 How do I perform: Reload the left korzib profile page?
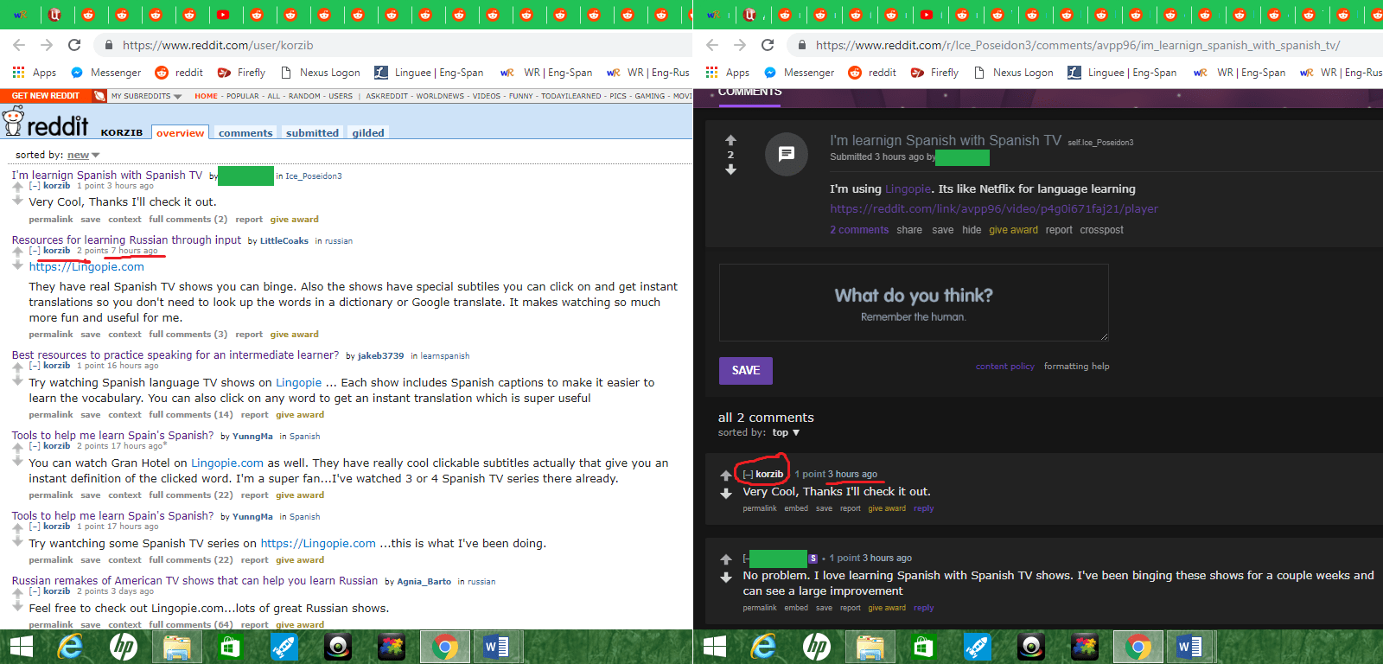[x=74, y=45]
